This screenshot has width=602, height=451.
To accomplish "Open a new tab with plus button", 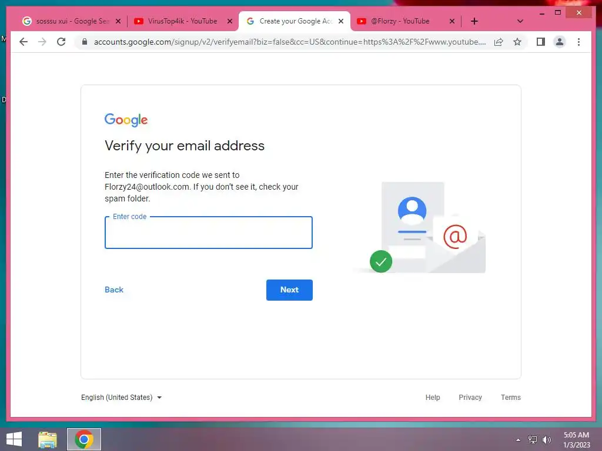I will [x=474, y=21].
